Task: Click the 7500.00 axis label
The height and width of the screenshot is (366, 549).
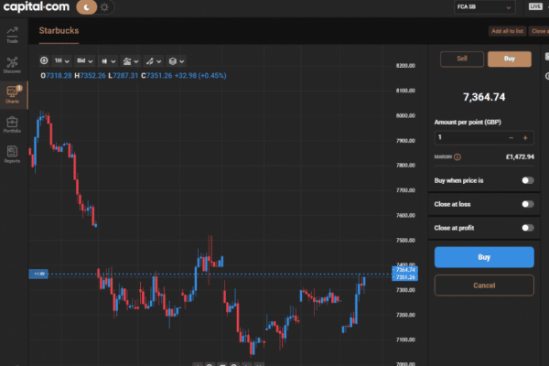Action: coord(405,241)
